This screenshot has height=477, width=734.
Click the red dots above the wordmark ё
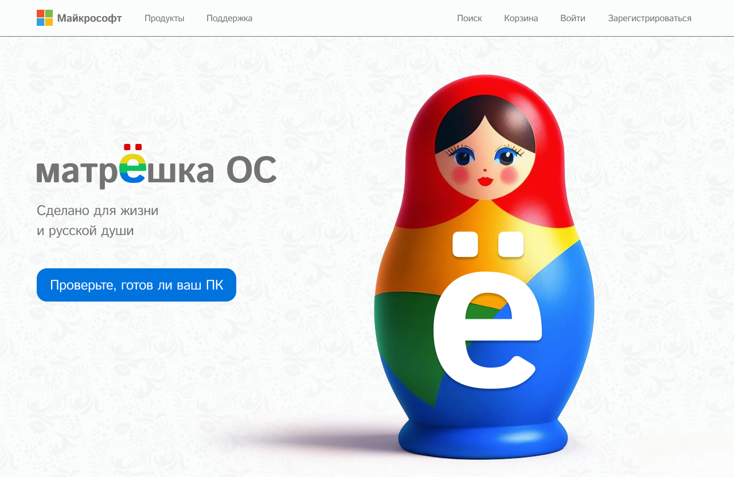point(132,147)
